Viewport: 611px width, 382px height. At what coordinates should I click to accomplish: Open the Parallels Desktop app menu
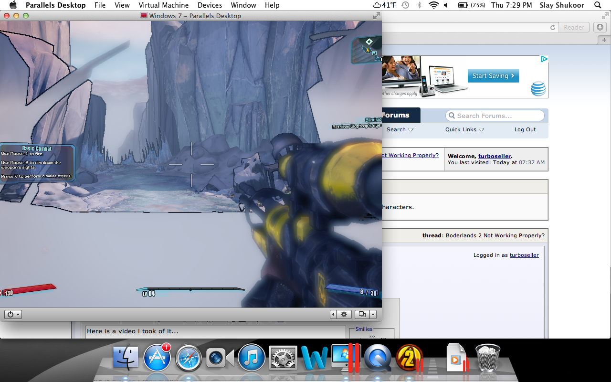coord(56,5)
